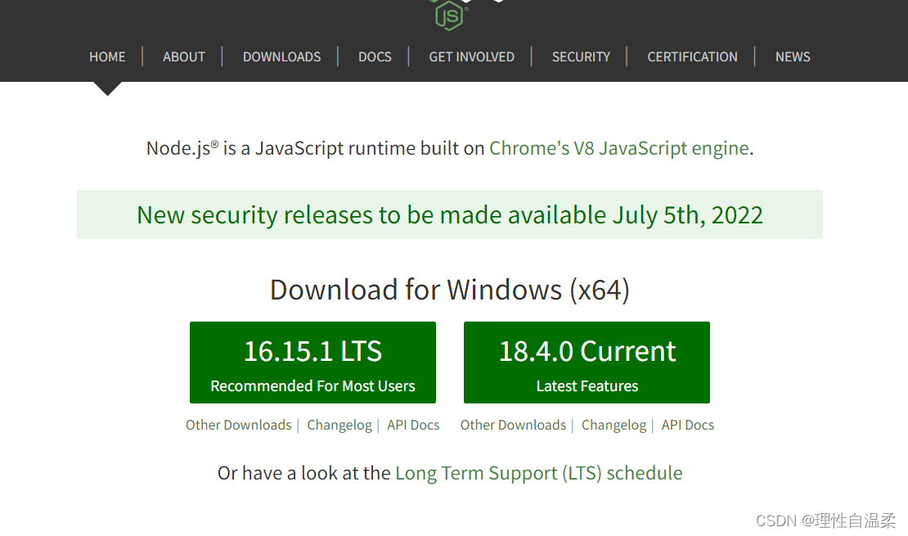Open the CERTIFICATION nav item

(x=692, y=56)
